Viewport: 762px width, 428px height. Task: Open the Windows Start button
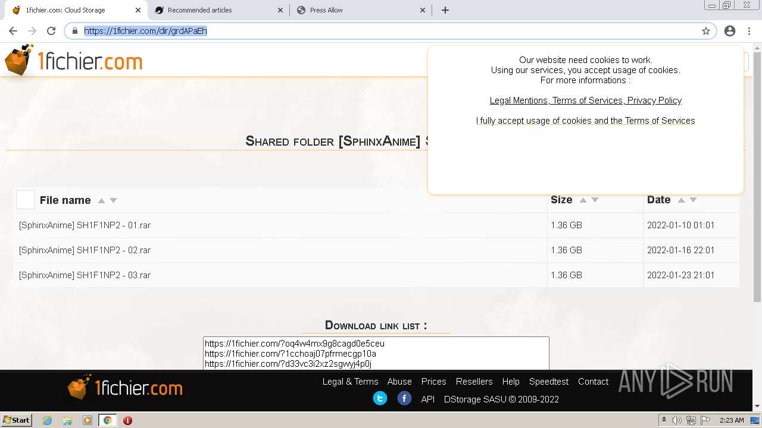[17, 420]
